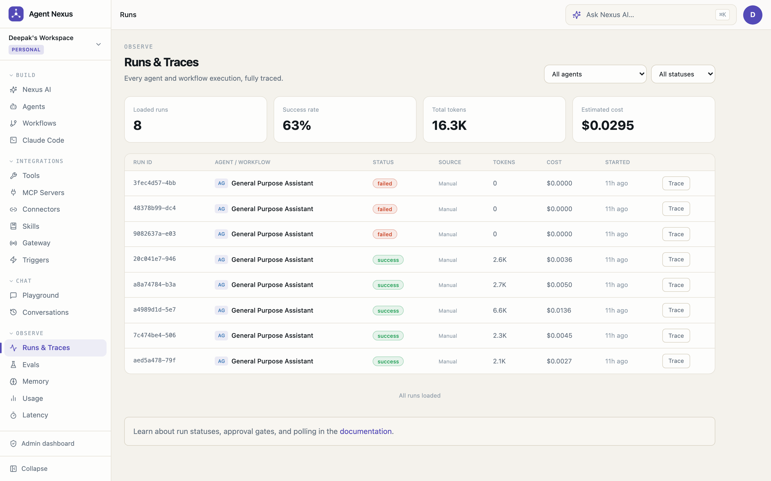The image size is (771, 481).
Task: Click the ⌘K shortcut badge
Action: pos(722,15)
